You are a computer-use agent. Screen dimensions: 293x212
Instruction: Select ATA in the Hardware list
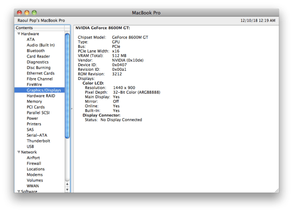click(x=30, y=39)
